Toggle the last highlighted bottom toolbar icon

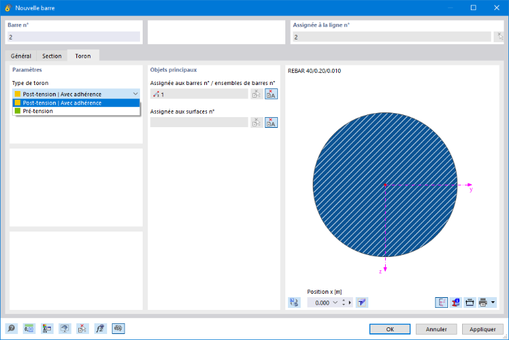[x=118, y=329]
